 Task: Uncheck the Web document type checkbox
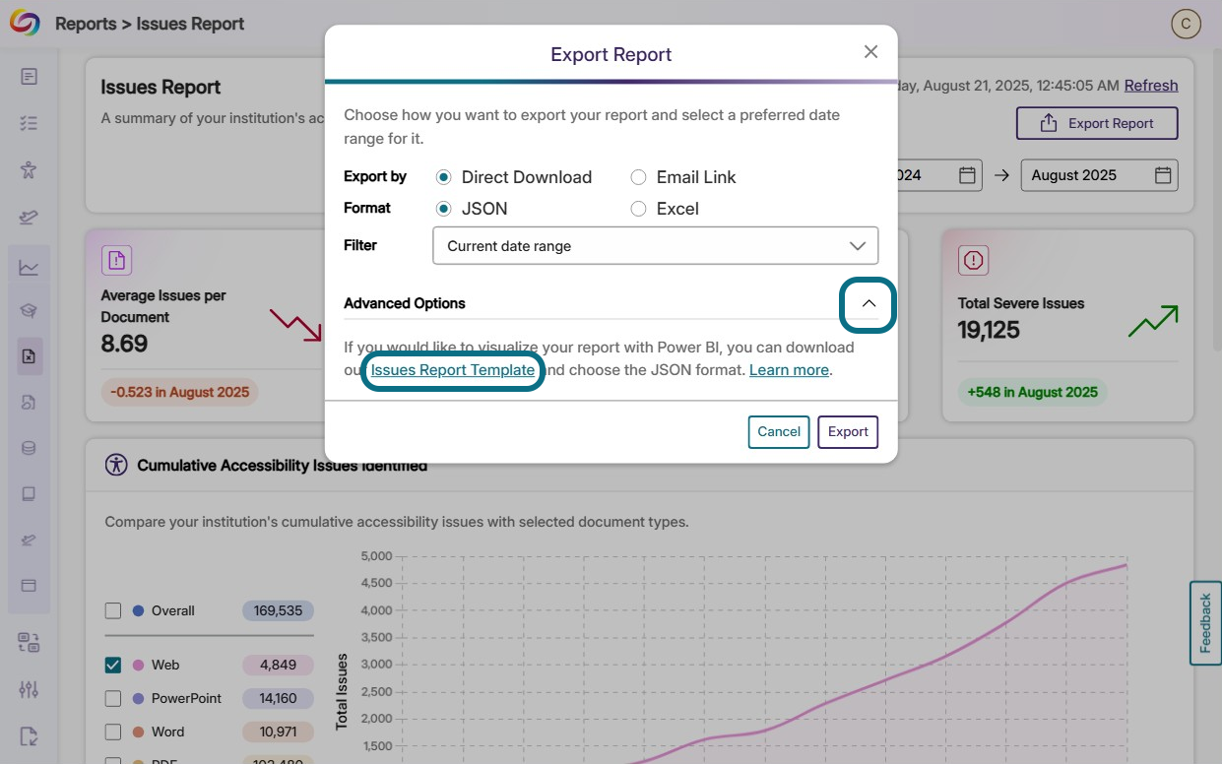click(113, 665)
